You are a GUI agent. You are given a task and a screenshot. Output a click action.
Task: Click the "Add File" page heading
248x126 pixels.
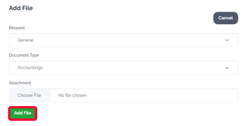(21, 8)
